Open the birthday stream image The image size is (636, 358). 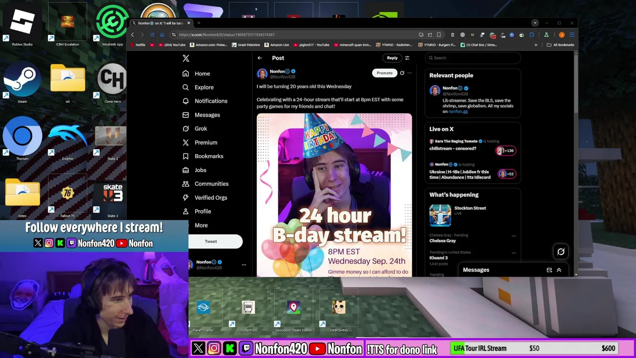(x=334, y=195)
